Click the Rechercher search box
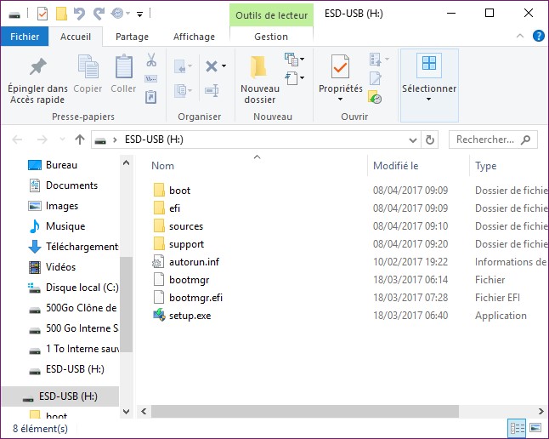The image size is (549, 439). [x=486, y=140]
